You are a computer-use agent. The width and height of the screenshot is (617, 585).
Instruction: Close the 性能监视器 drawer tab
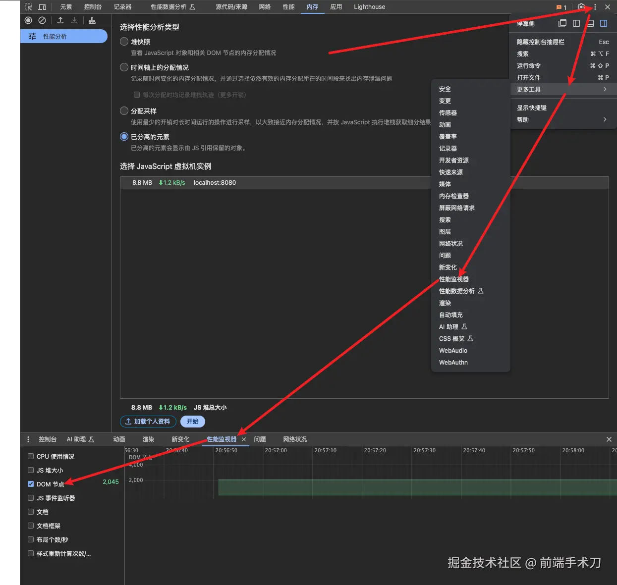(244, 439)
